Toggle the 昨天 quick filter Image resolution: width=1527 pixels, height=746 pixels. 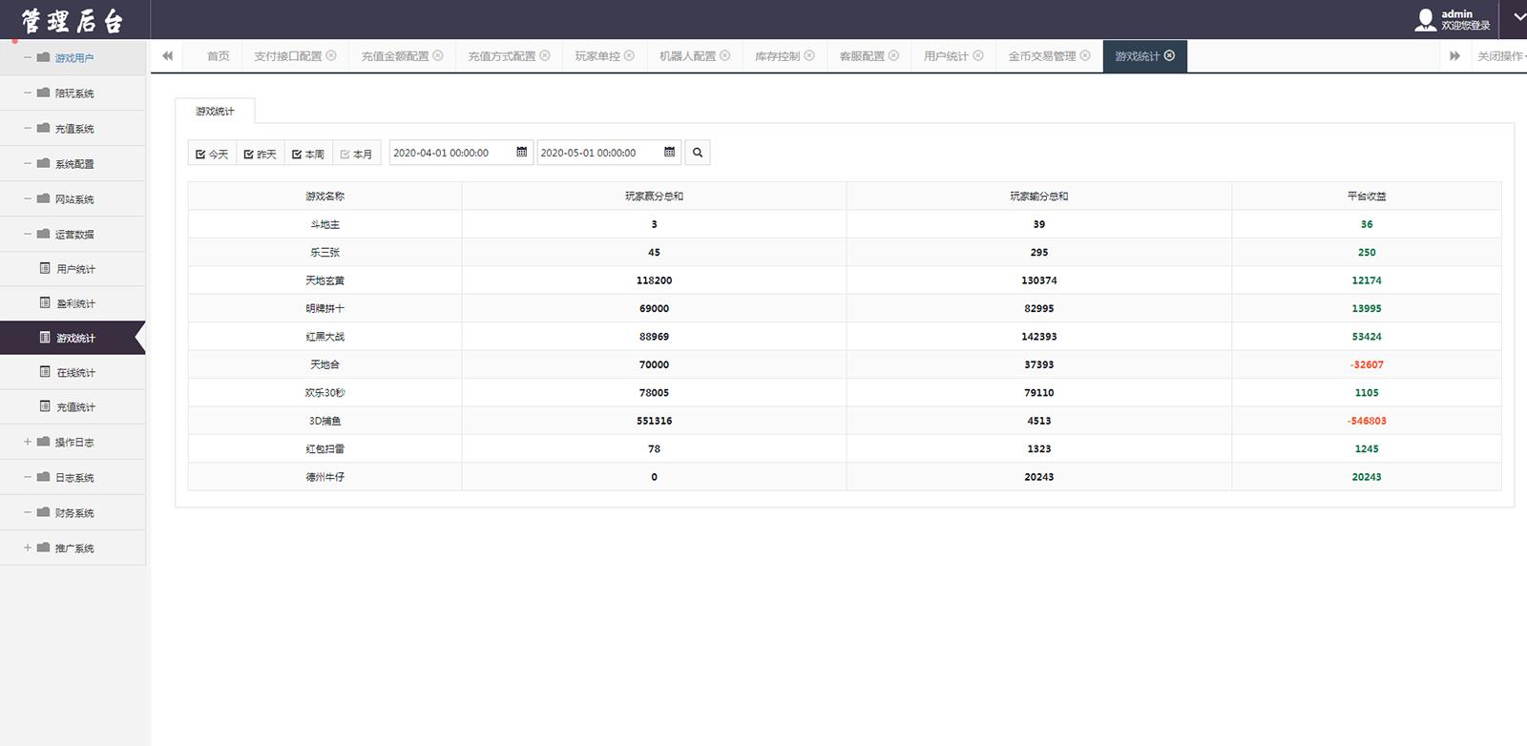click(x=260, y=154)
